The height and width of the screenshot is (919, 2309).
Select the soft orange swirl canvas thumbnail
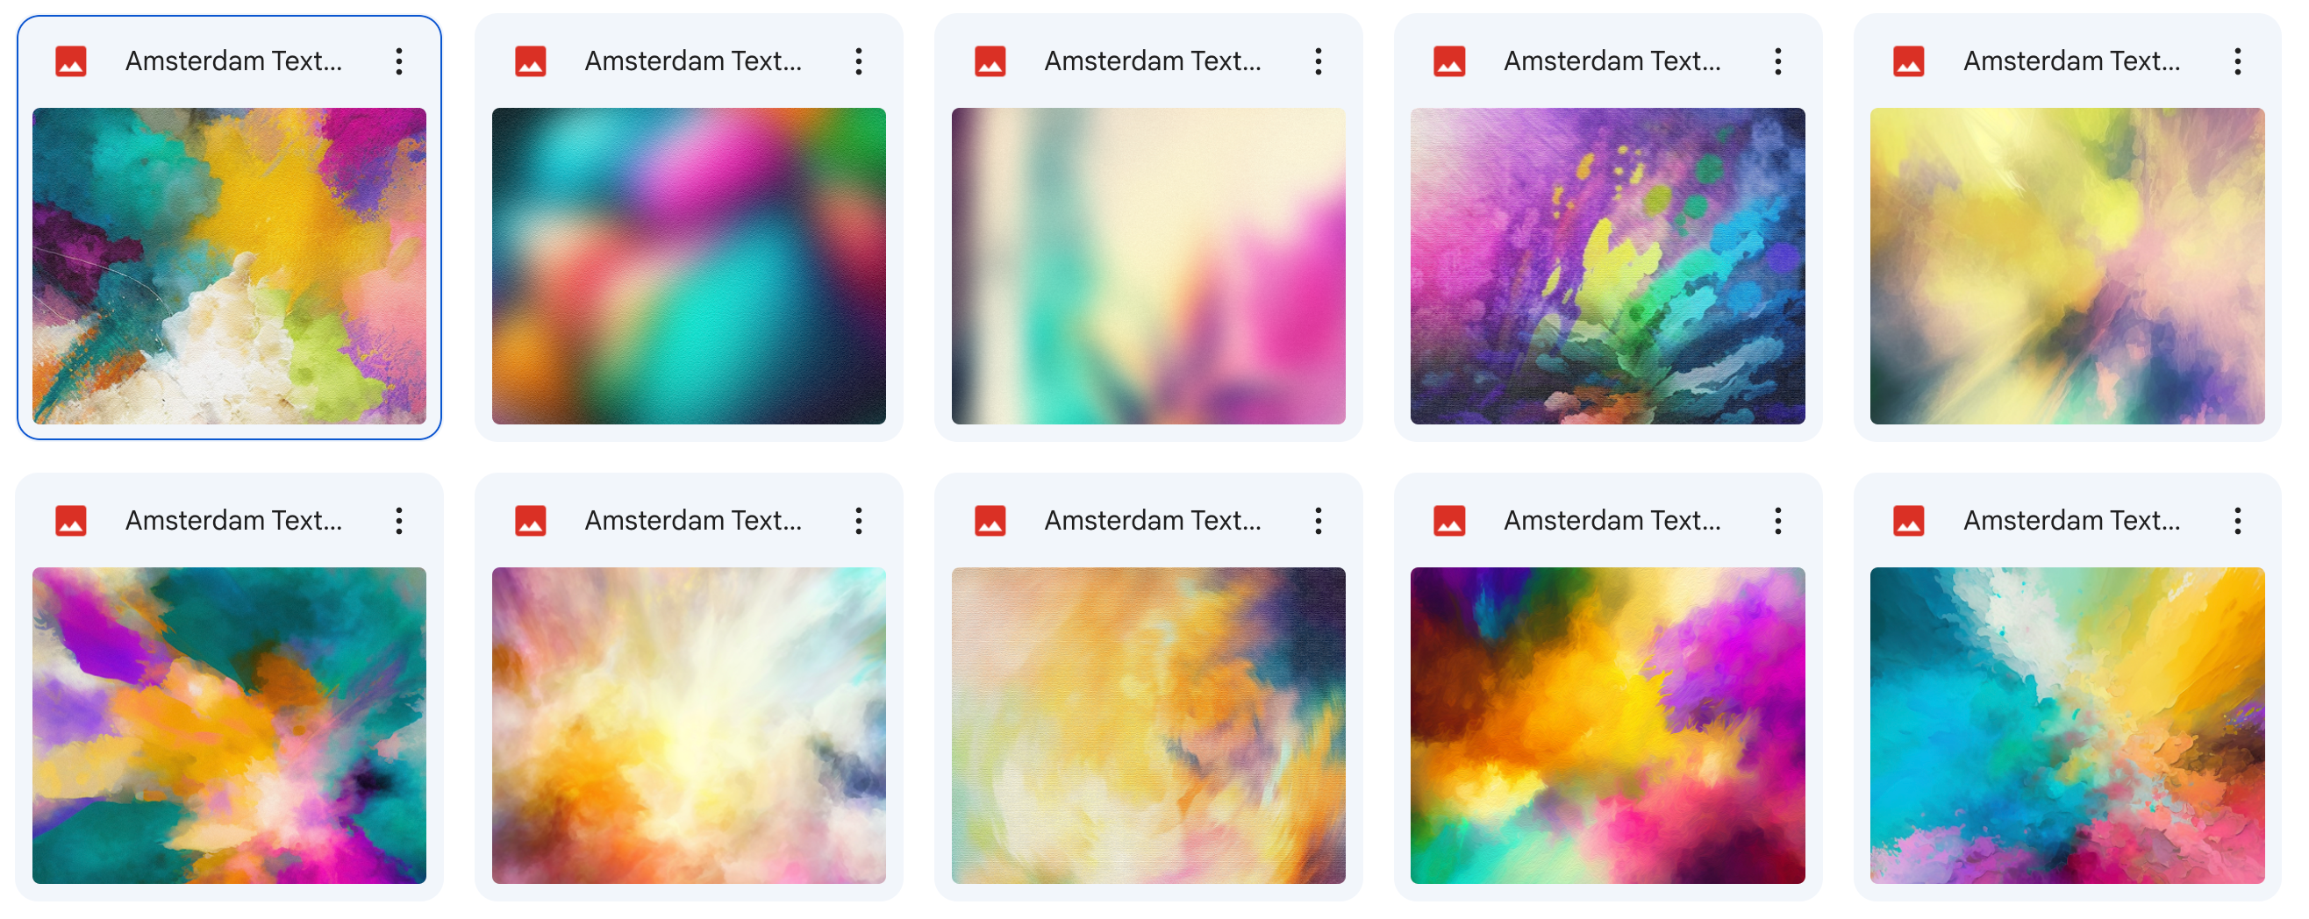(x=1148, y=725)
